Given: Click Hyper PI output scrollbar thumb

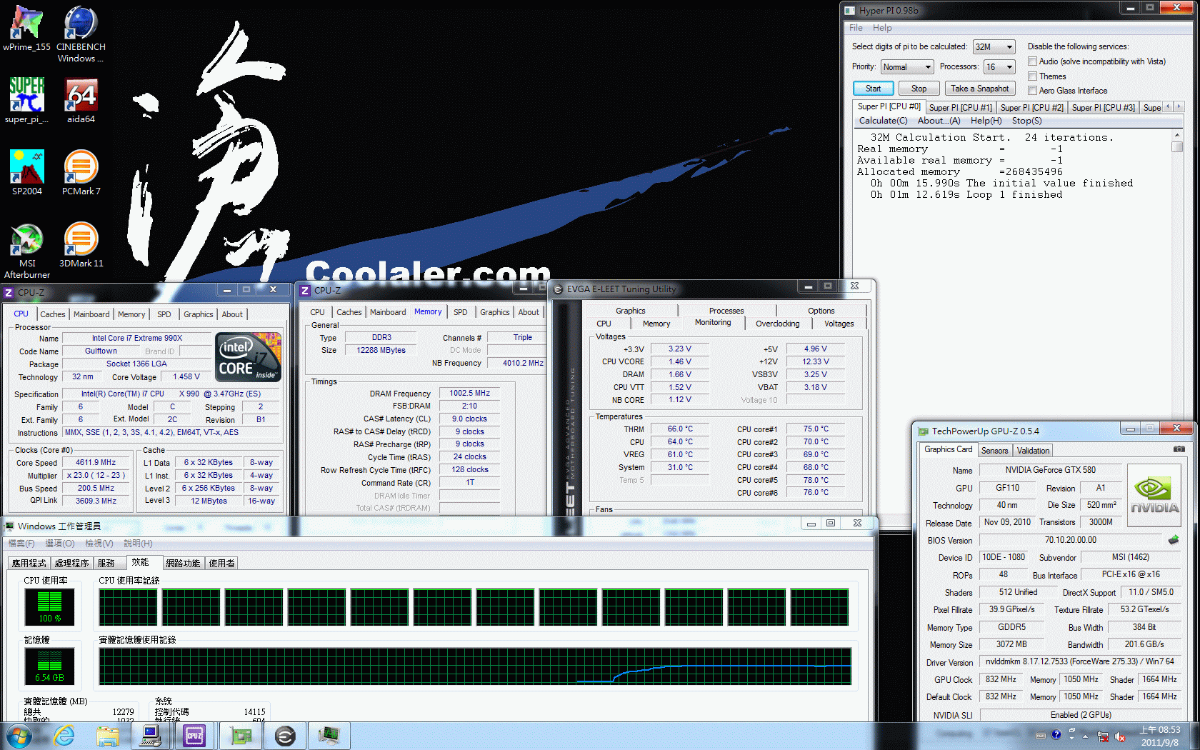Looking at the screenshot, I should [1176, 146].
